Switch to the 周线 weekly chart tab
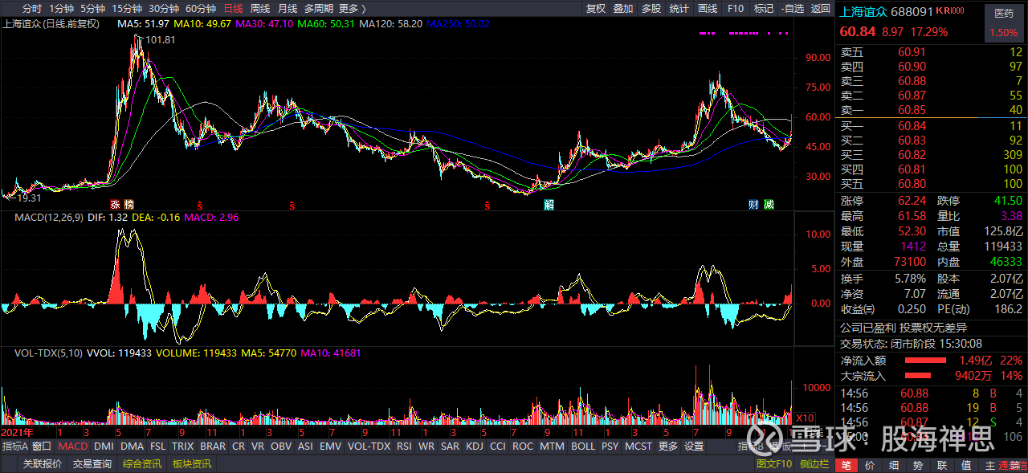This screenshot has width=1028, height=473. point(260,9)
